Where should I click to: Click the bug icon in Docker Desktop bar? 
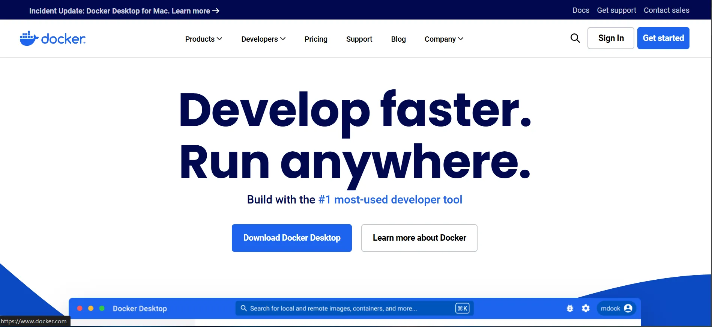[570, 308]
